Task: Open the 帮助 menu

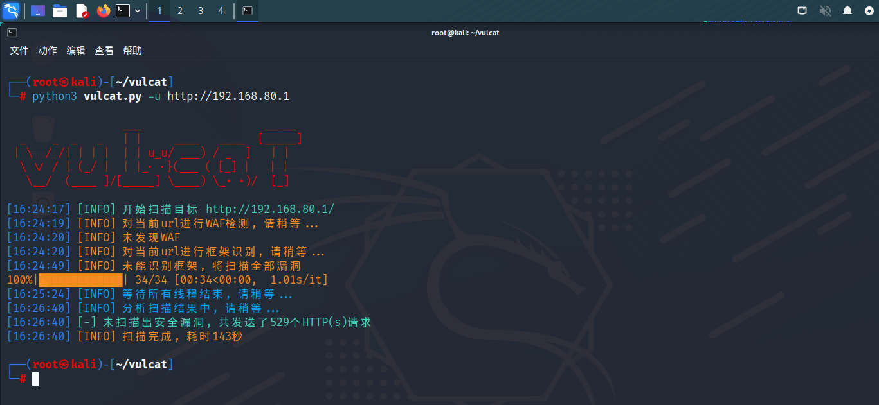Action: click(132, 50)
